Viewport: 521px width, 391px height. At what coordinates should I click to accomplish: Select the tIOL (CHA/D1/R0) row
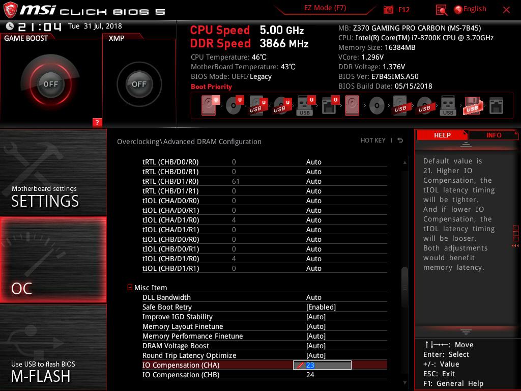pos(265,220)
